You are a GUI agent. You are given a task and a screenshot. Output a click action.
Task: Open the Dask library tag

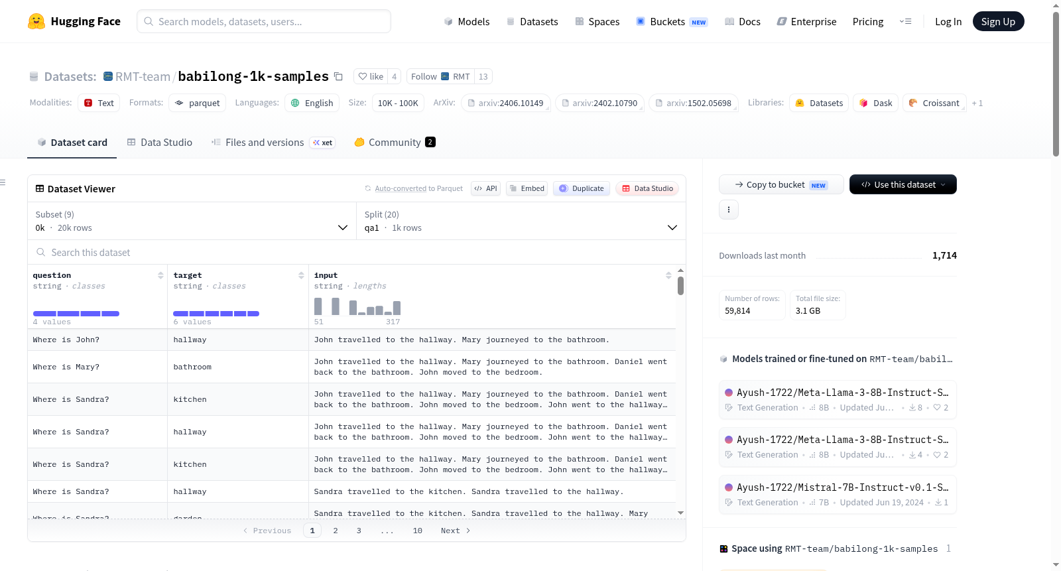coord(876,103)
